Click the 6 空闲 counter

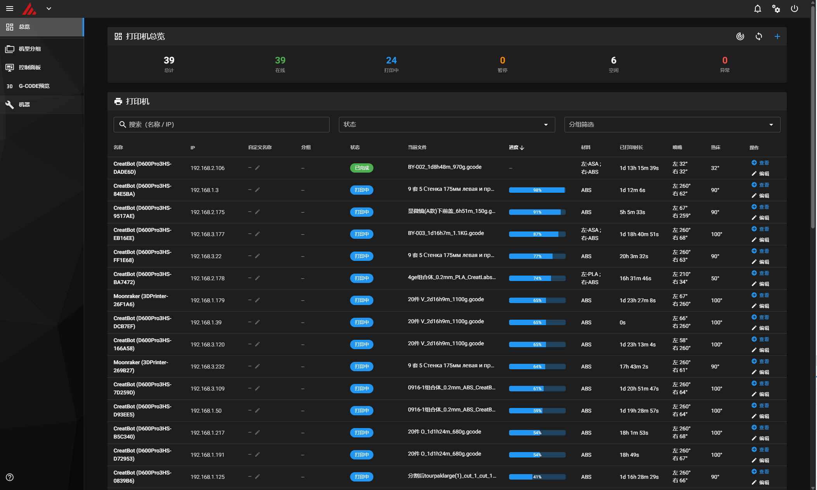pos(613,64)
